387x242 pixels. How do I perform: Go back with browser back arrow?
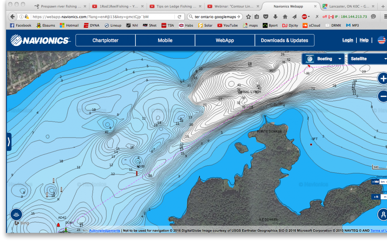[12, 17]
